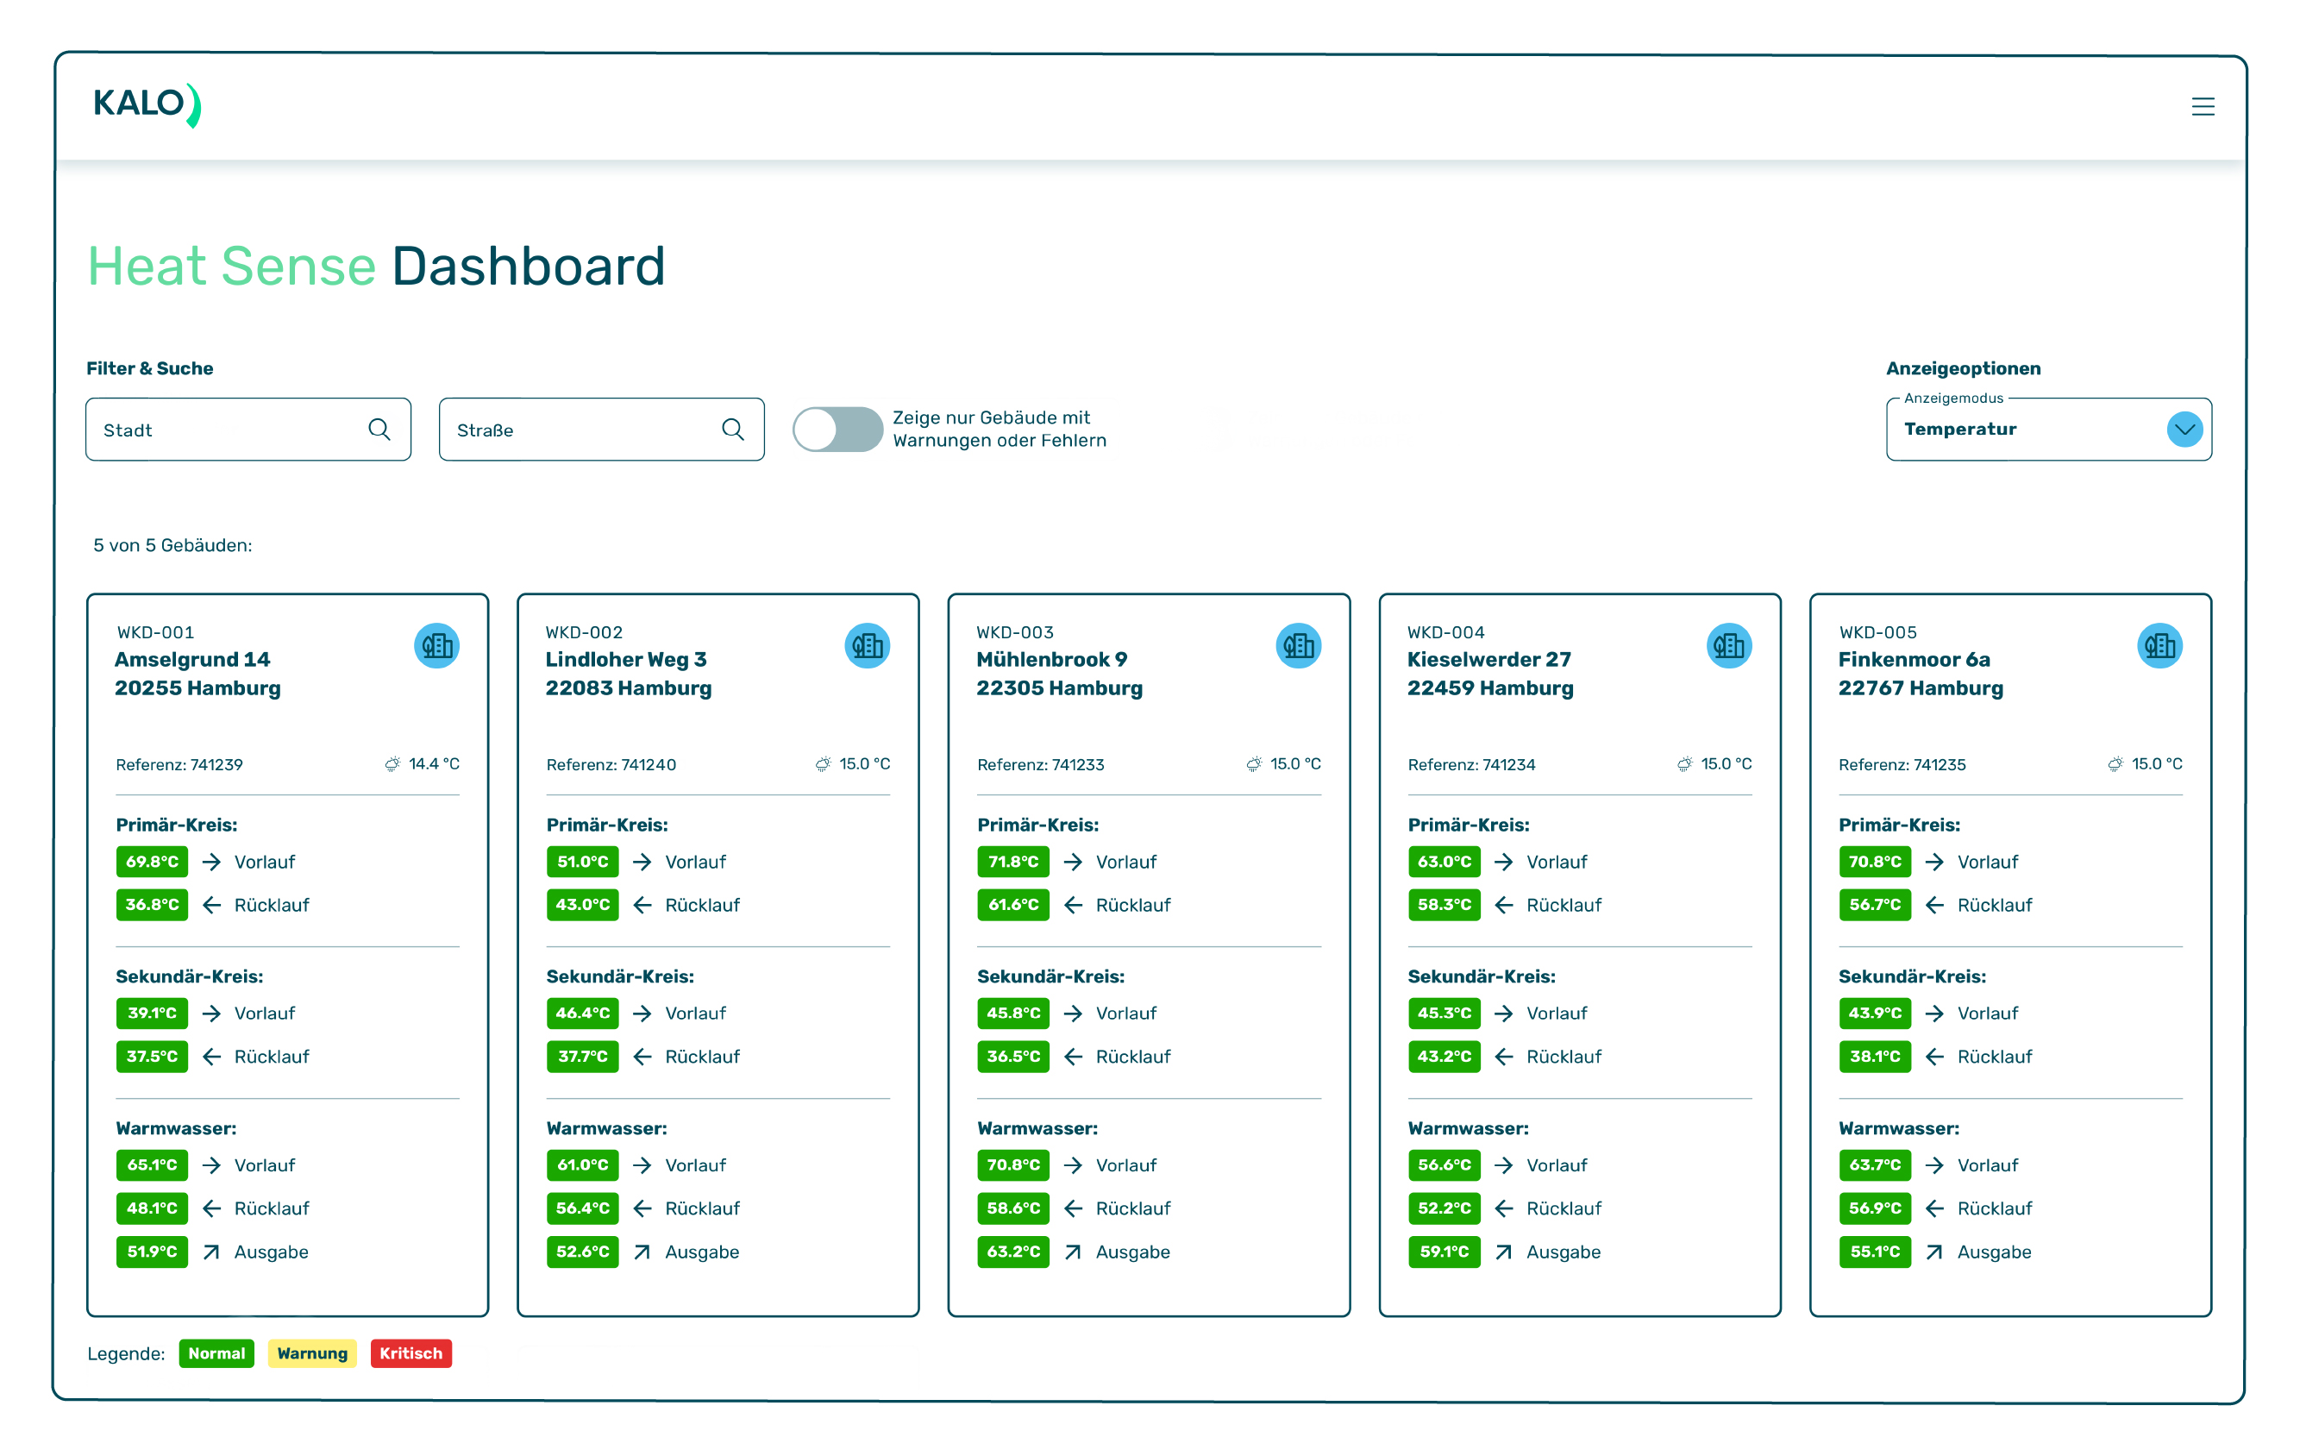Click the yellow Warnung legend swatch
This screenshot has height=1456, width=2300.
point(311,1352)
